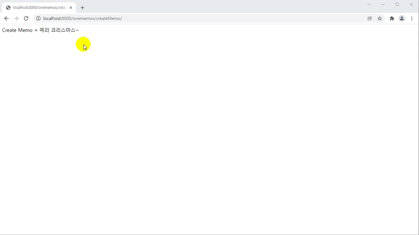The image size is (419, 235).
Task: Select the localhost:8000/onememos tab
Action: click(39, 8)
